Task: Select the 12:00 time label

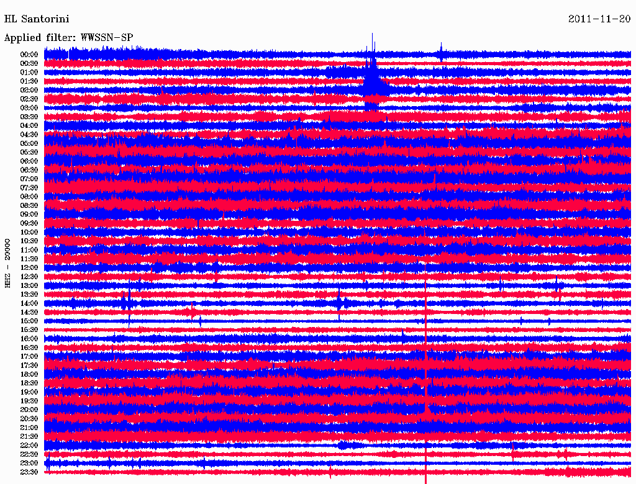Action: pos(29,267)
